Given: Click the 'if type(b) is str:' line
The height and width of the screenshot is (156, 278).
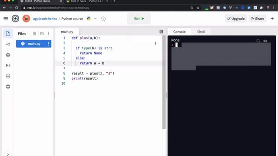Looking at the screenshot, I should tap(94, 48).
